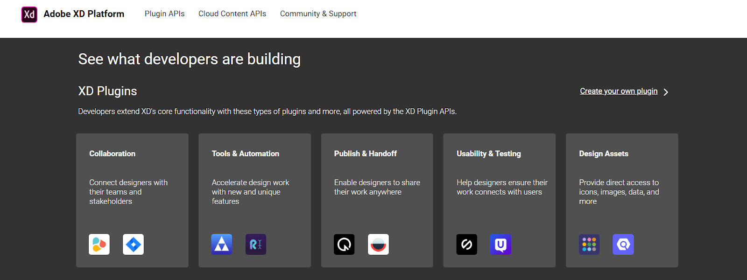The width and height of the screenshot is (747, 280).
Task: Click 'Connect designers with their teams and stakeholders' text
Action: click(128, 192)
